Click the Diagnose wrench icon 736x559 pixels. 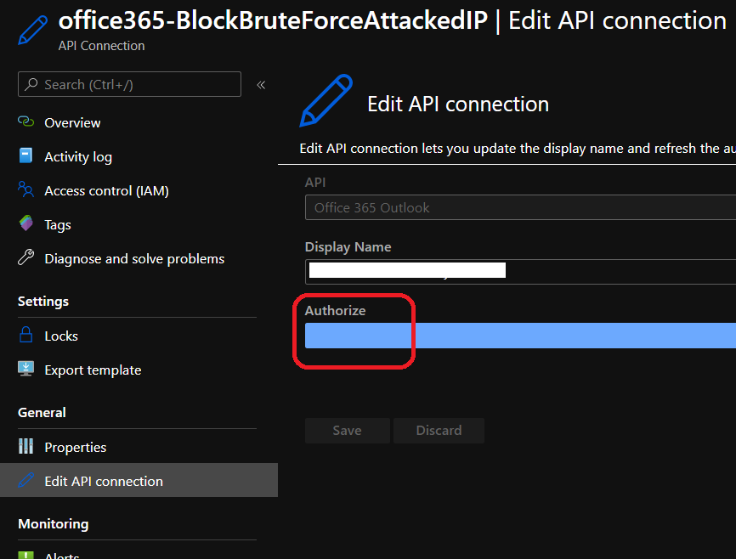[x=25, y=258]
